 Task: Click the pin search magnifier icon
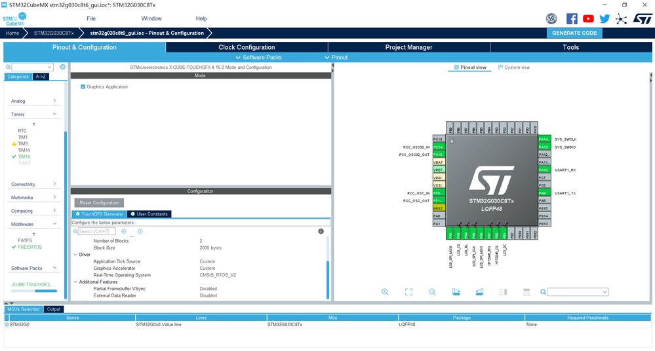point(543,292)
